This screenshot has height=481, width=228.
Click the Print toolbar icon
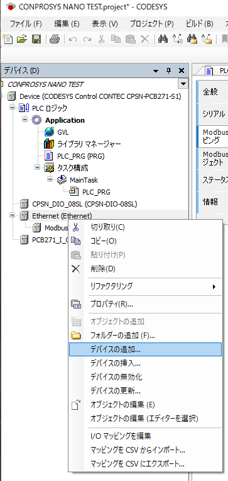coord(55,39)
